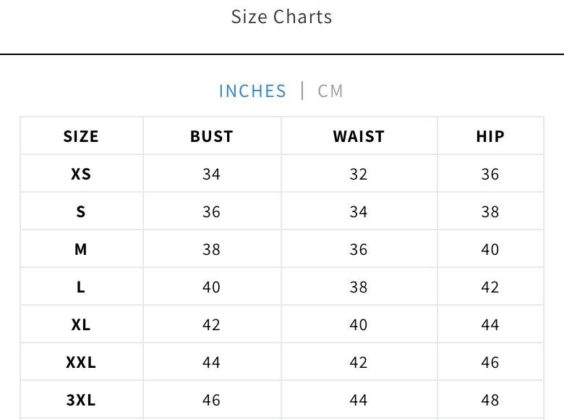
Task: Select the 3XL size row label
Action: click(x=81, y=400)
